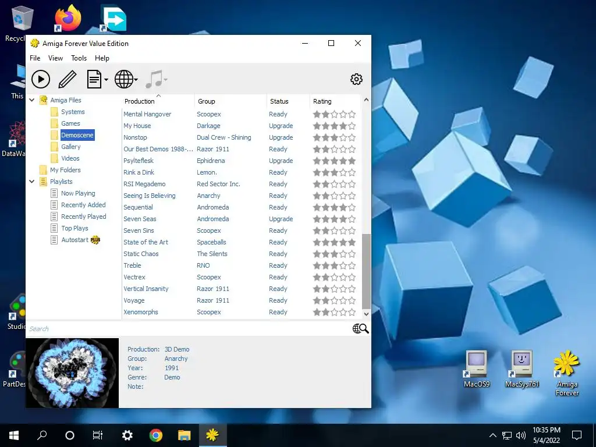The image size is (596, 447).
Task: Select the Mental Hangover production
Action: click(147, 114)
